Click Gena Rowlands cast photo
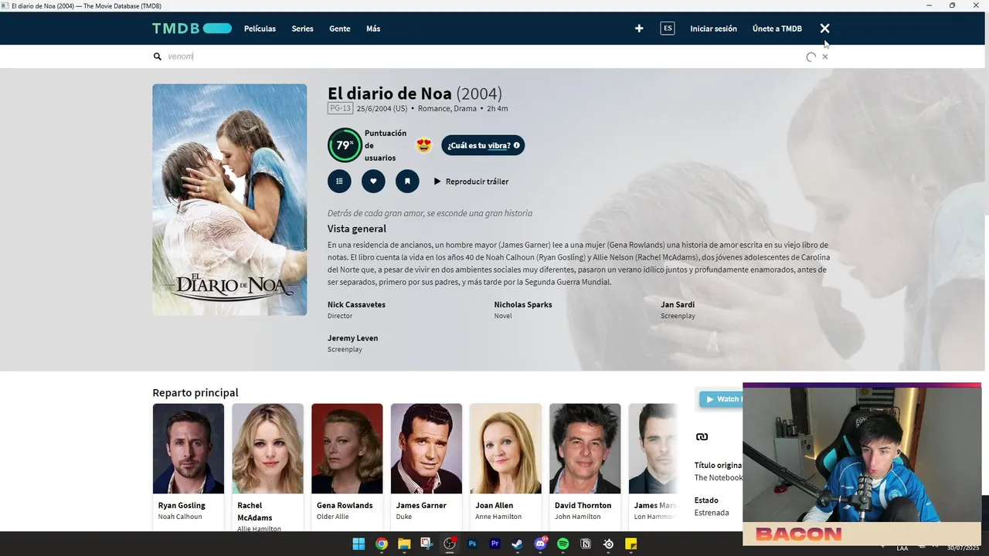The image size is (989, 556). [x=347, y=449]
